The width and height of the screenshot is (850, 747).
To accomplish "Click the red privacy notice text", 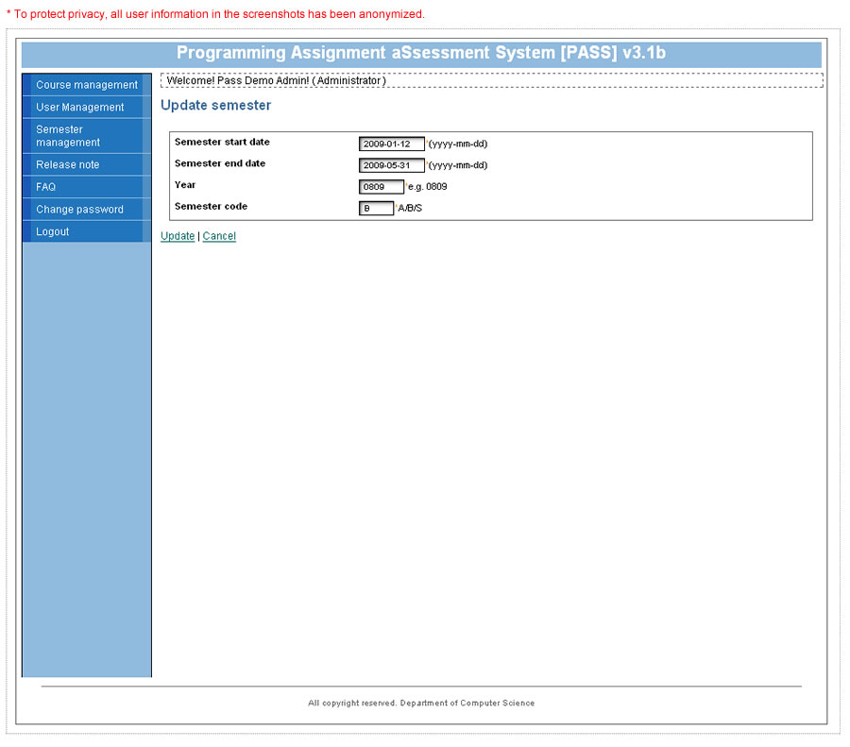I will coord(215,14).
